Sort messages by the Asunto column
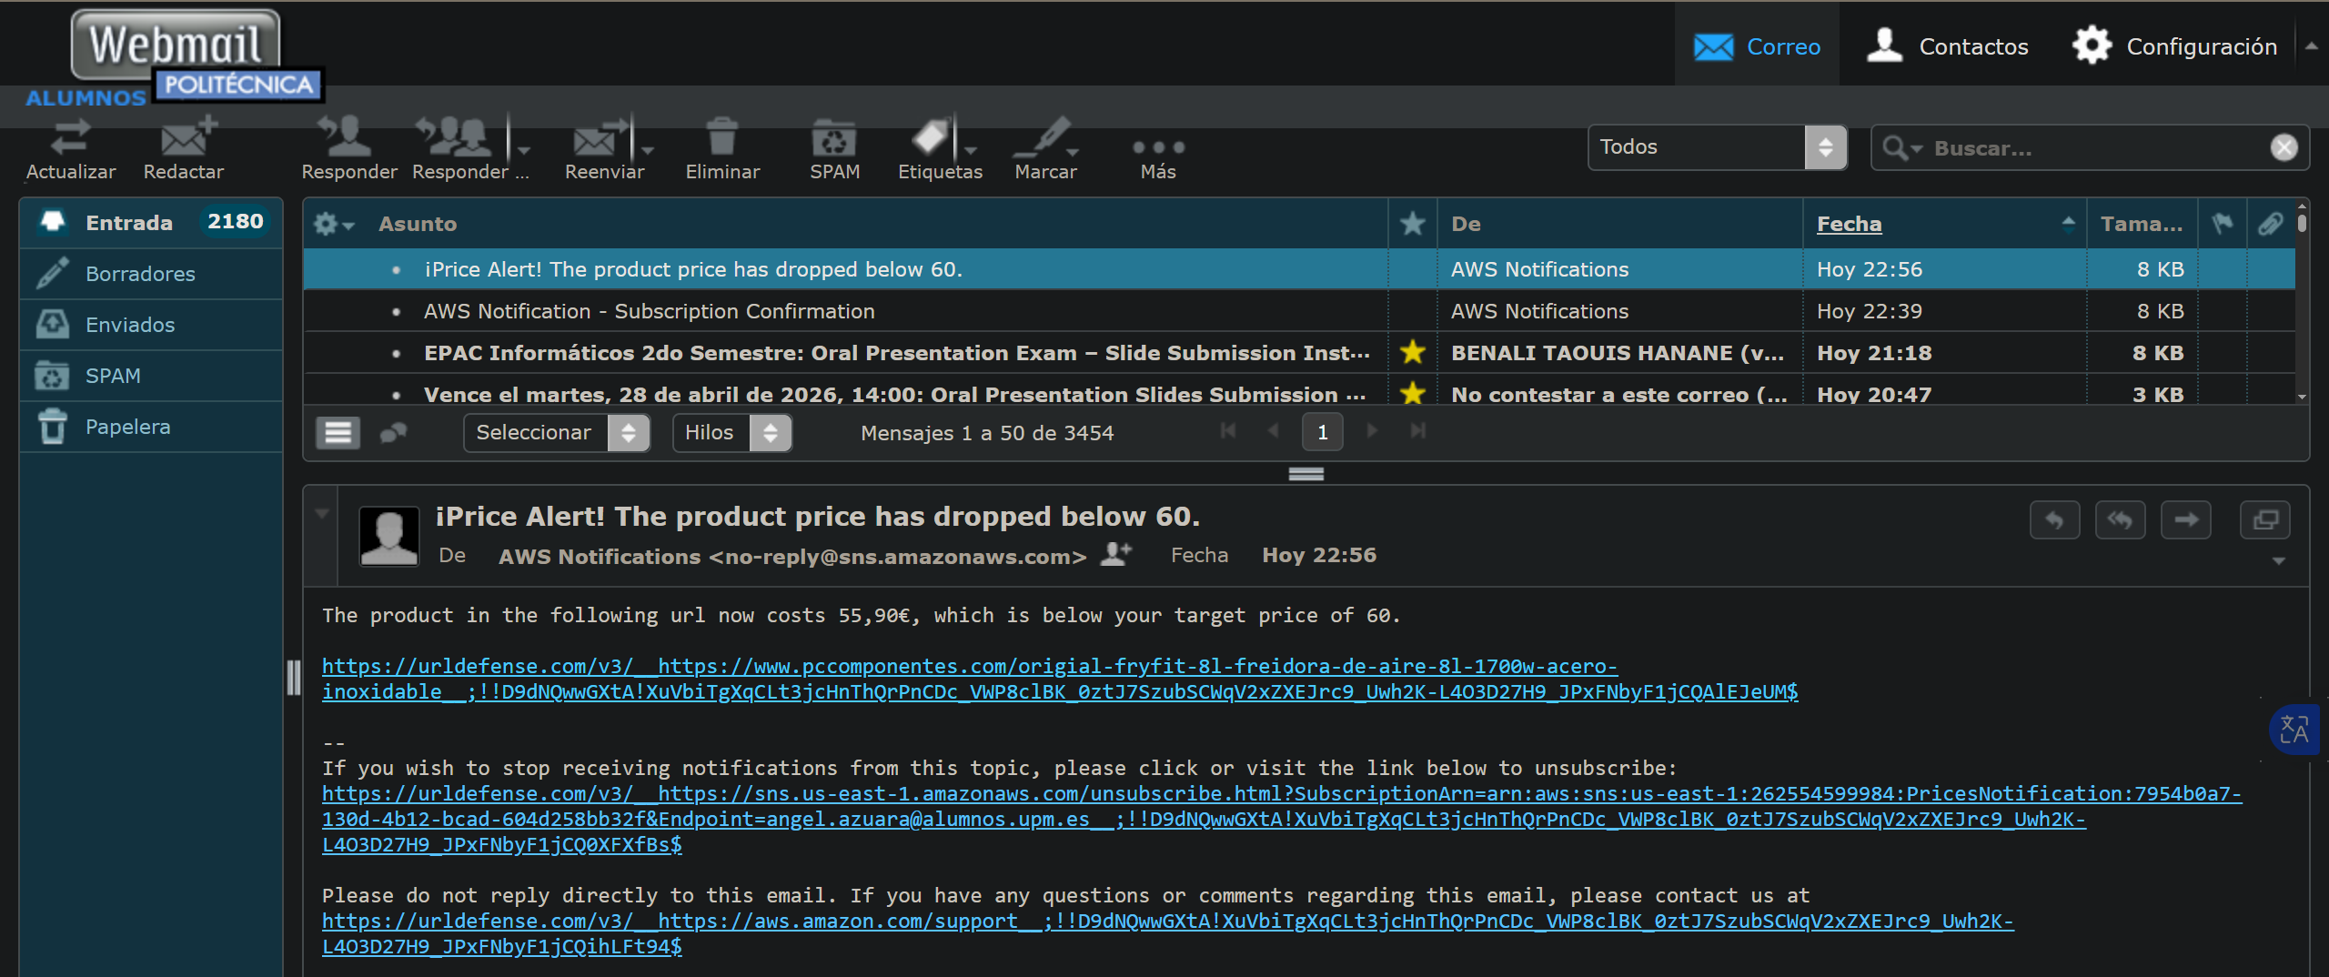 click(x=418, y=224)
